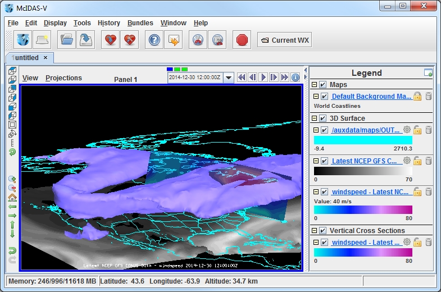
Task: Select the untitled tab
Action: 30,58
